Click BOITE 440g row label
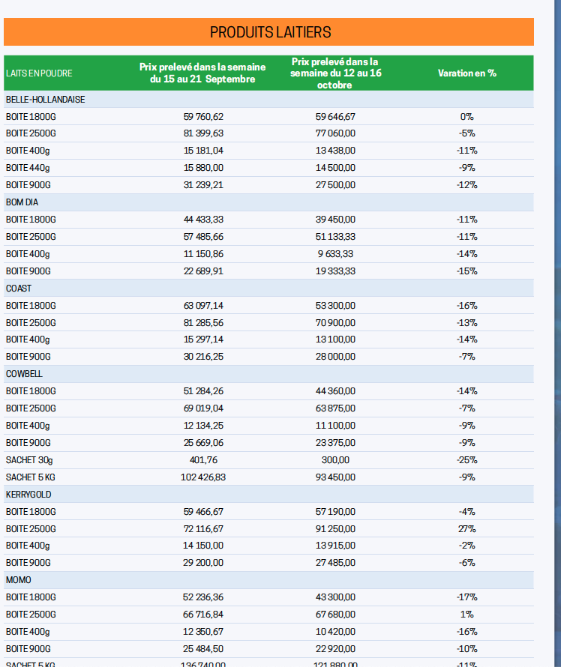 point(28,168)
